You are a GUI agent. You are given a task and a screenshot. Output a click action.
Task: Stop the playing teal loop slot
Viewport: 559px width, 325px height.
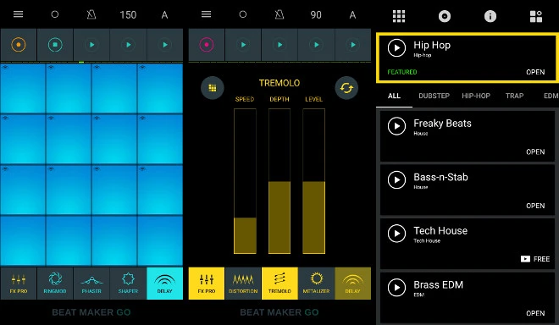[55, 45]
